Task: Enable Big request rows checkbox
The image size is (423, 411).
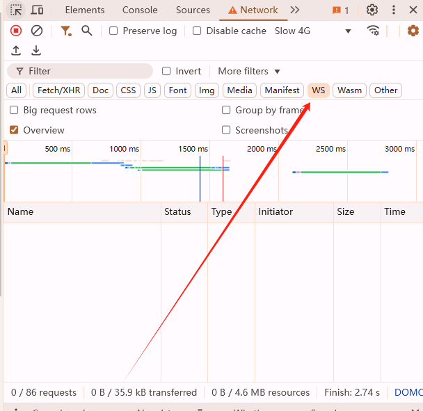Action: (x=14, y=110)
